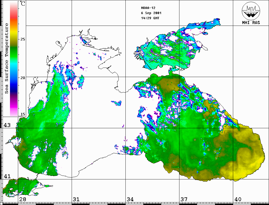Click the "6 Sep 2001" date text
269x205 pixels.
(151, 13)
